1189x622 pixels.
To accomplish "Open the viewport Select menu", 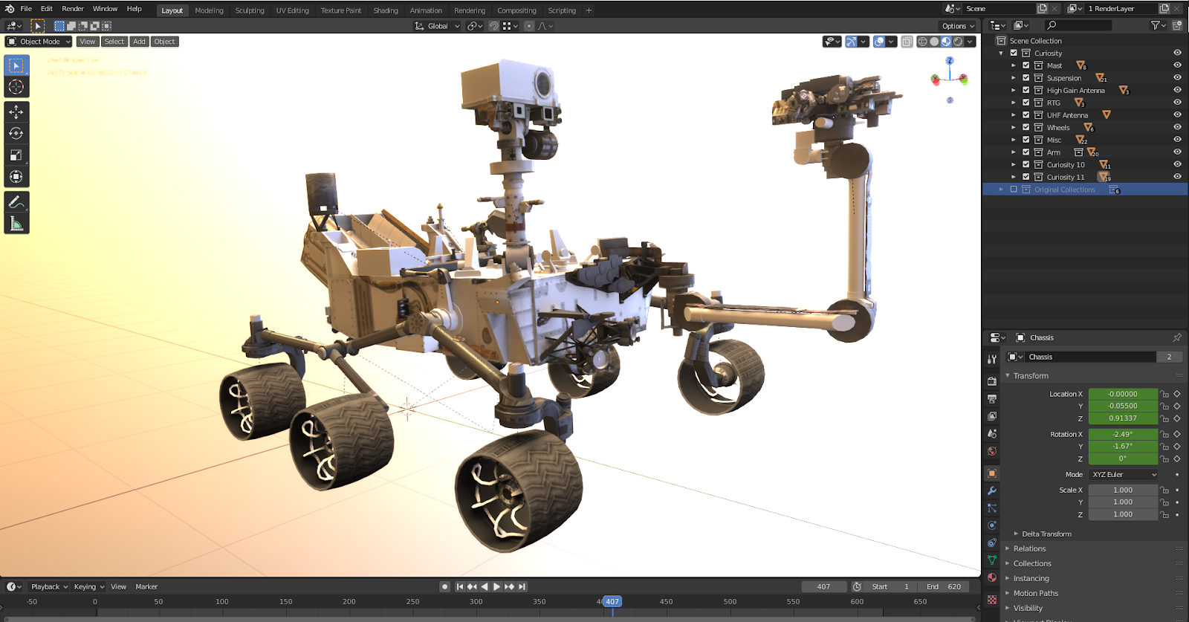I will tap(114, 42).
